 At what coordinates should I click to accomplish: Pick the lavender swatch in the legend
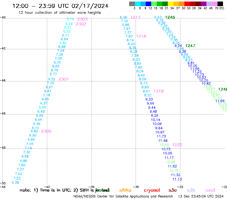point(209,4)
